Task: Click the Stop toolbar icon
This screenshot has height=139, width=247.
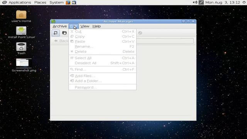Action: (x=140, y=33)
